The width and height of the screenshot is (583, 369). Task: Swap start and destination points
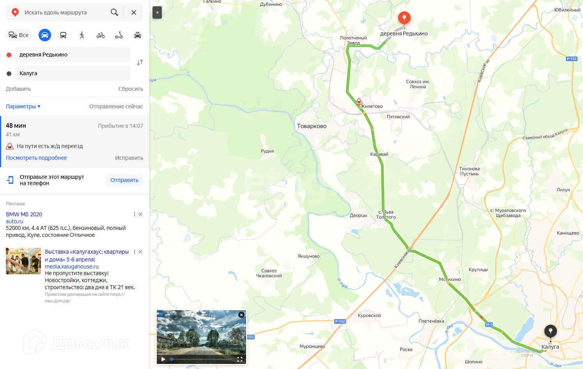(140, 62)
